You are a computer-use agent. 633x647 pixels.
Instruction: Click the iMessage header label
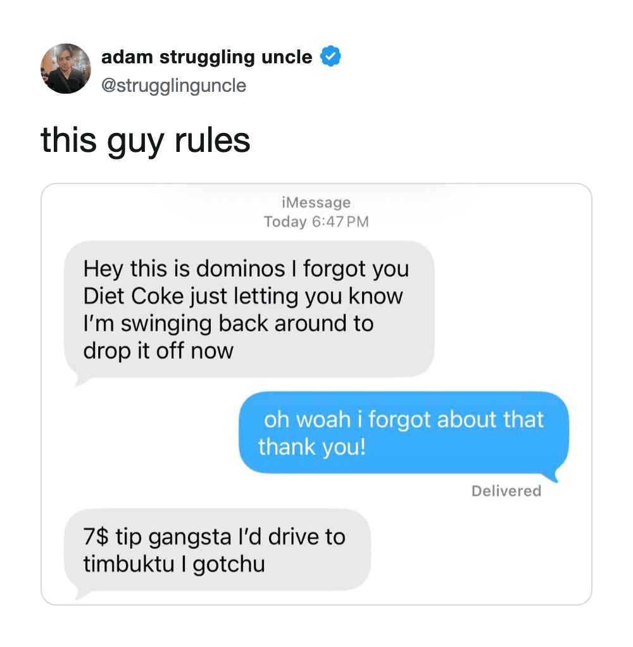[x=316, y=202]
